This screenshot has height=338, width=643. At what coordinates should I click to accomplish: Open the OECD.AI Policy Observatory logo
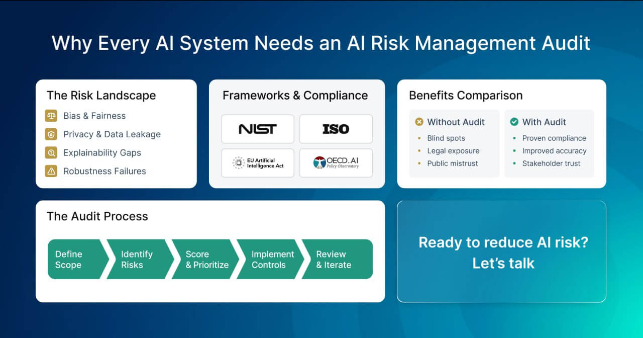coord(336,163)
